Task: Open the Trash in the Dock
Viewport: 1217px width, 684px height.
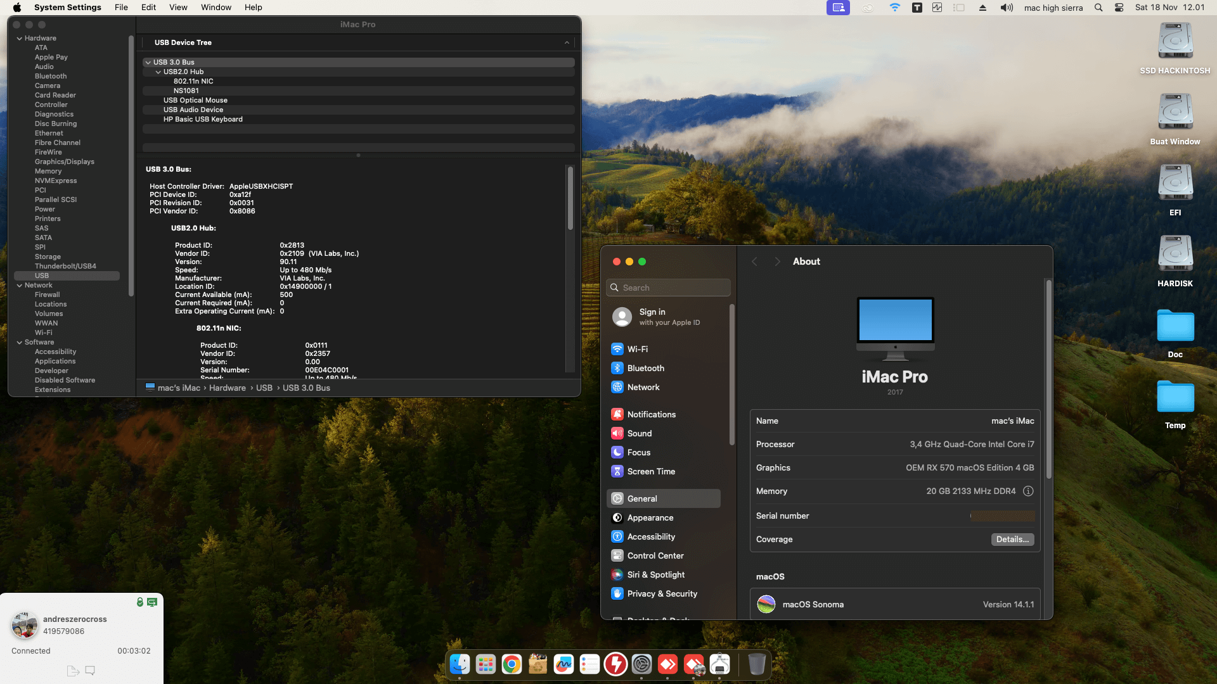Action: coord(757,664)
